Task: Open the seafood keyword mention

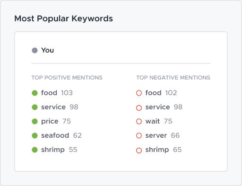Action: (55, 135)
